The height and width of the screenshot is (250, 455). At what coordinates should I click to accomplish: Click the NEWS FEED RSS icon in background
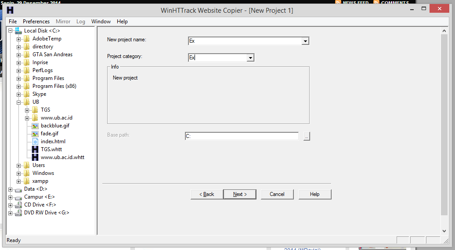(338, 2)
